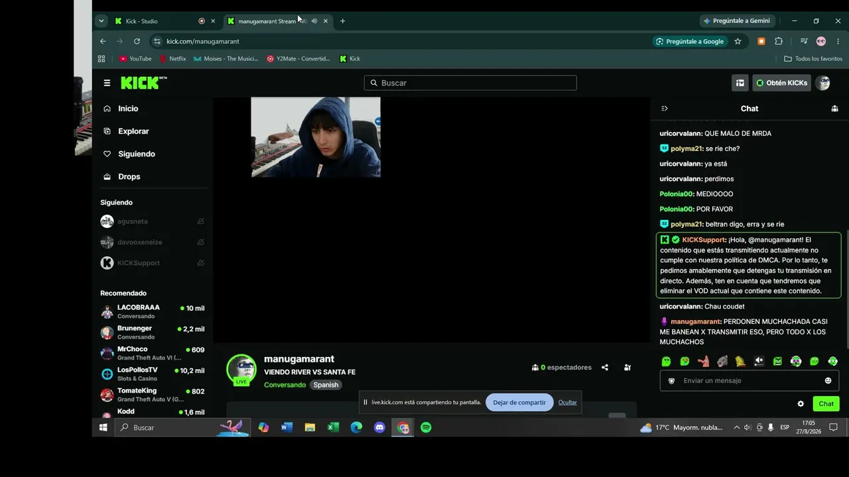Click the Obtén KICKs button
The image size is (849, 477).
[781, 83]
